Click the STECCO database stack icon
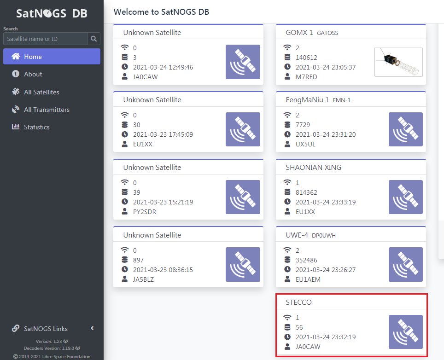Screen dimensions: 444x360 pos(287,327)
